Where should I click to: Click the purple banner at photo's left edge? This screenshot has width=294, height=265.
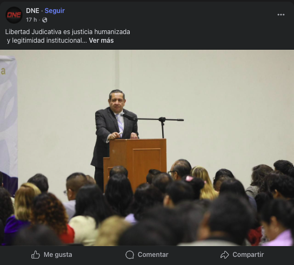point(9,124)
